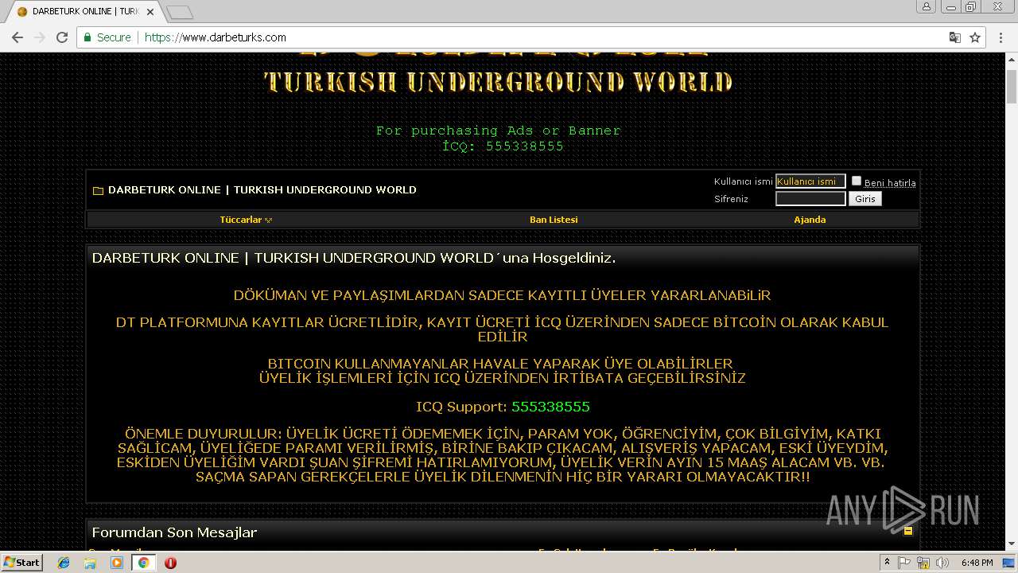Click the forum folder icon beside DARBETURK ONLINE
1018x573 pixels.
(x=98, y=190)
